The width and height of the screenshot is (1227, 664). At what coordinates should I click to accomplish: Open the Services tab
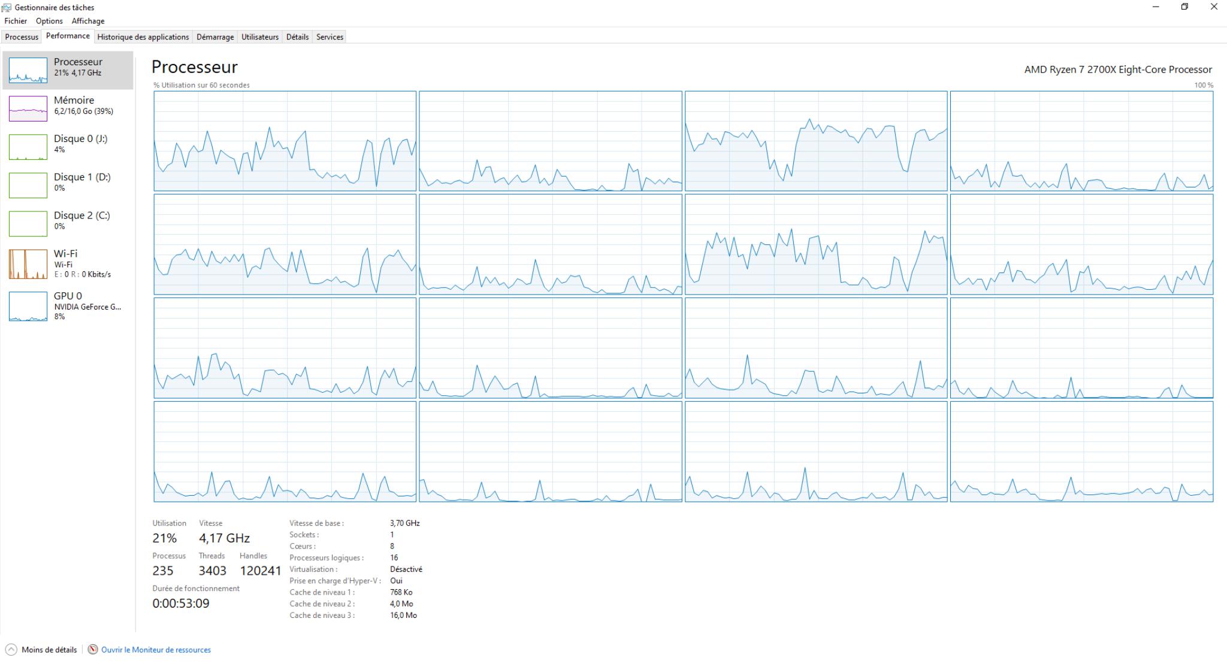(x=330, y=37)
